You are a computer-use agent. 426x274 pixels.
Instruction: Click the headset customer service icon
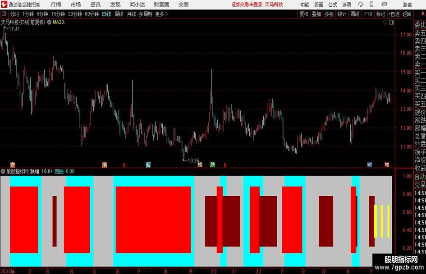pos(361,4)
